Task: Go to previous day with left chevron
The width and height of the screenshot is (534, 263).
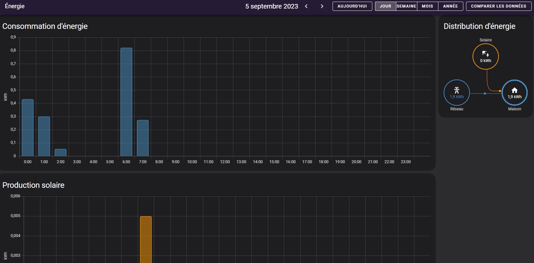Action: pos(306,6)
